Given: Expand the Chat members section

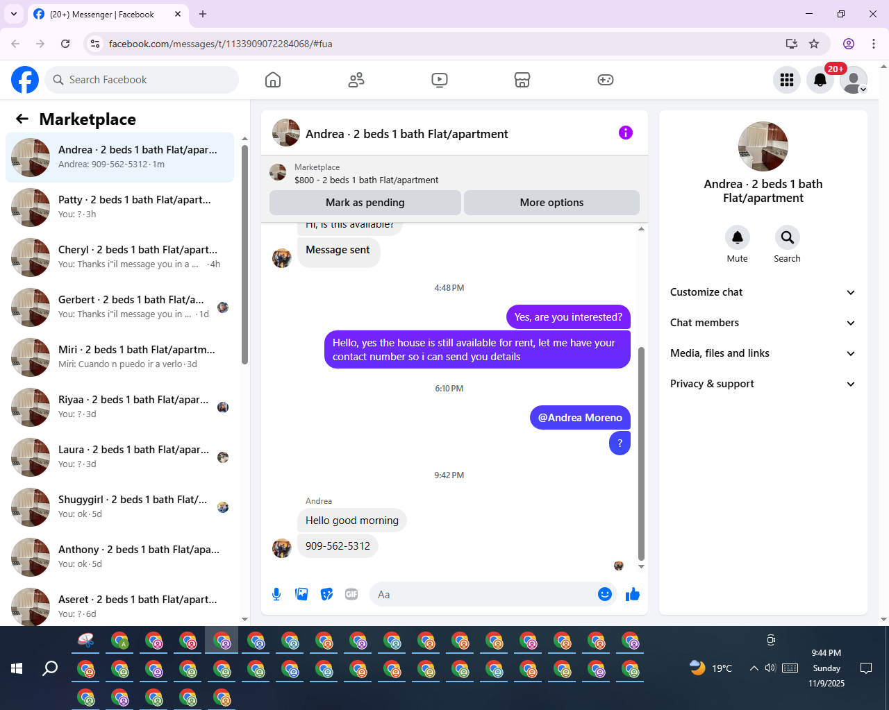Looking at the screenshot, I should [763, 323].
